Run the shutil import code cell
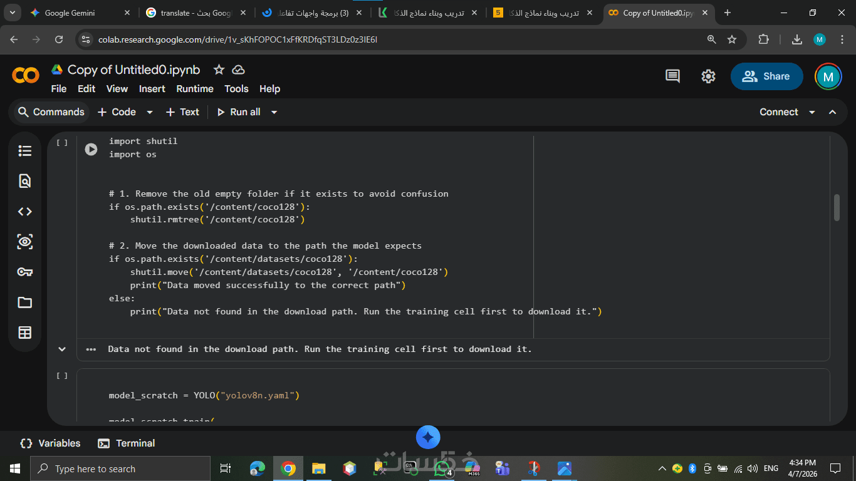Screen dimensions: 856x481 (x=91, y=149)
